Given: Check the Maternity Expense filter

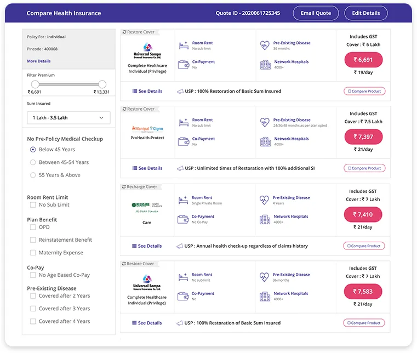Looking at the screenshot, I should click(33, 253).
